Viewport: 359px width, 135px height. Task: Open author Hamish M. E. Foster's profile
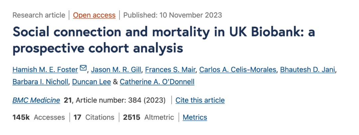click(x=45, y=69)
